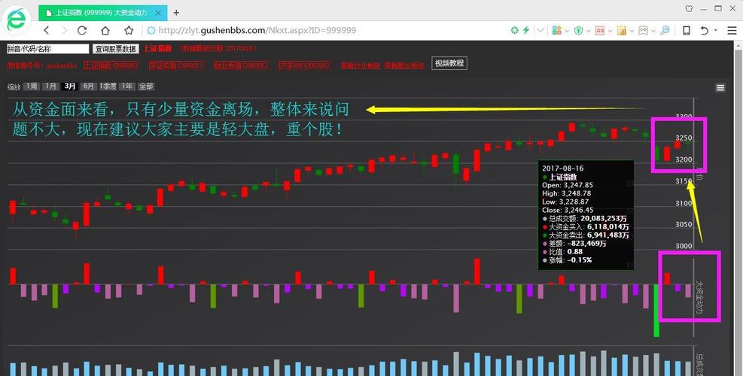Open the browser home page icon
Image resolution: width=743 pixels, height=376 pixels.
[105, 30]
